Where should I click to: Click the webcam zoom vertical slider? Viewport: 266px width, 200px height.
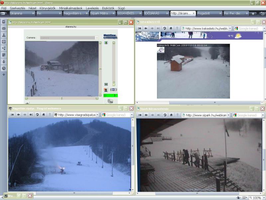pyautogui.click(x=114, y=63)
